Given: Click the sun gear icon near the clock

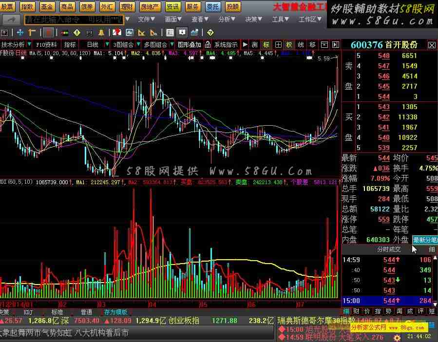Looking at the screenshot, I should point(397,338).
